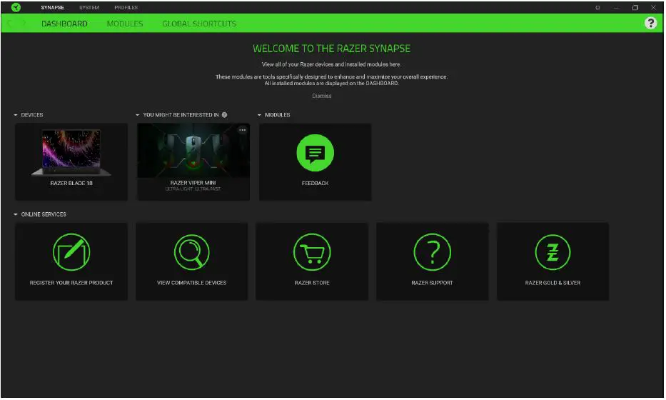The height and width of the screenshot is (400, 666).
Task: Close the Synapse window
Action: pyautogui.click(x=653, y=8)
